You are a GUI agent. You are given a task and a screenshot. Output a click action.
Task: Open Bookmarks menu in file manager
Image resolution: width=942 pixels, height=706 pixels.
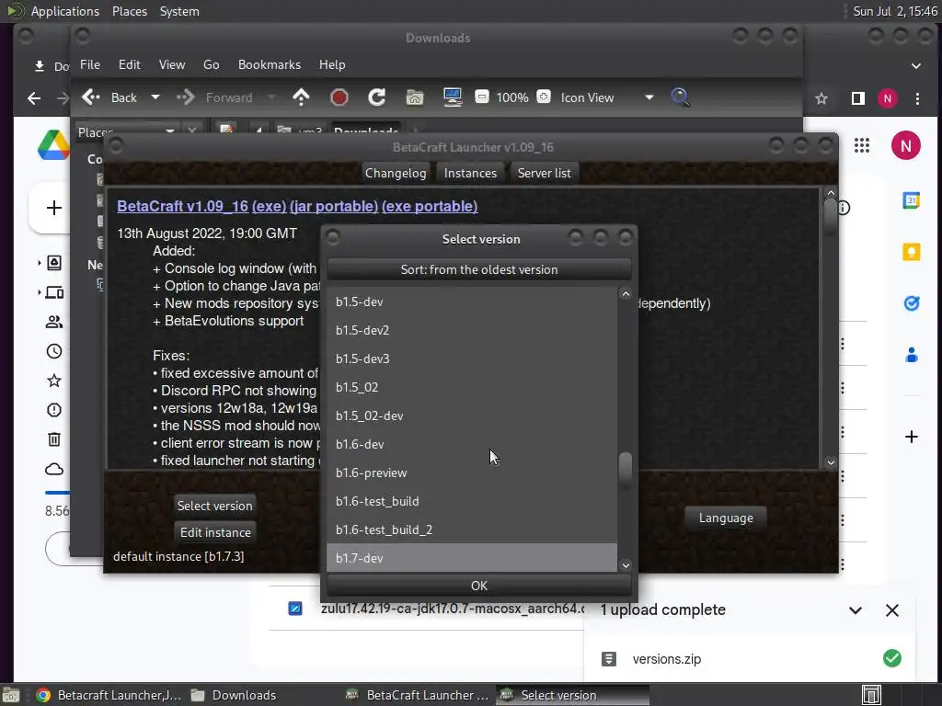tap(270, 65)
